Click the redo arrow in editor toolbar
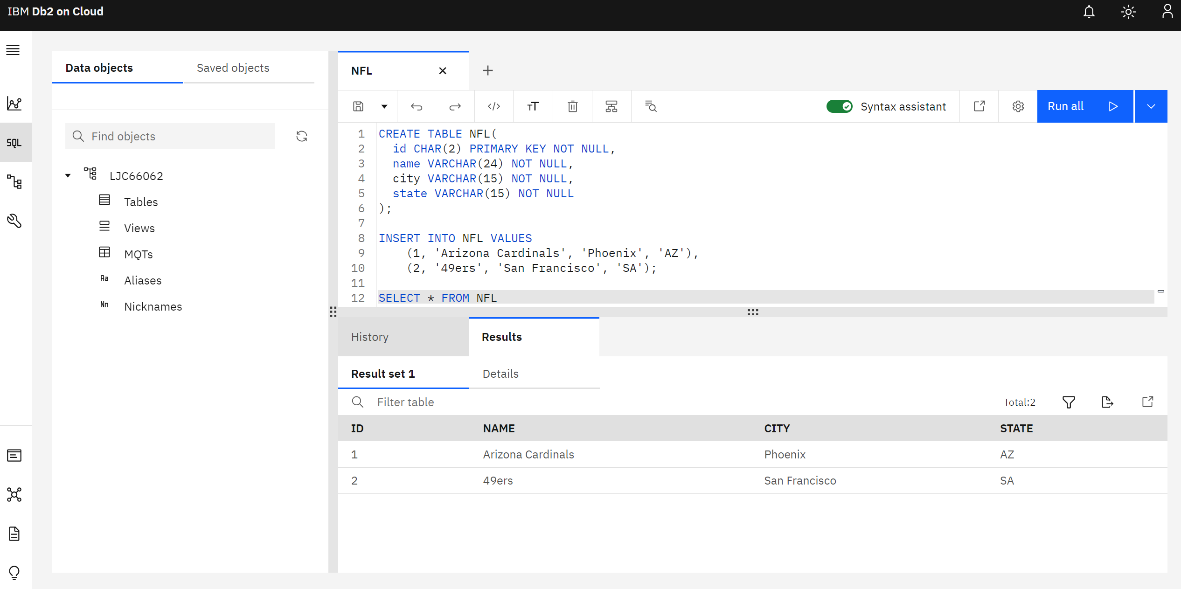Image resolution: width=1181 pixels, height=589 pixels. 455,106
